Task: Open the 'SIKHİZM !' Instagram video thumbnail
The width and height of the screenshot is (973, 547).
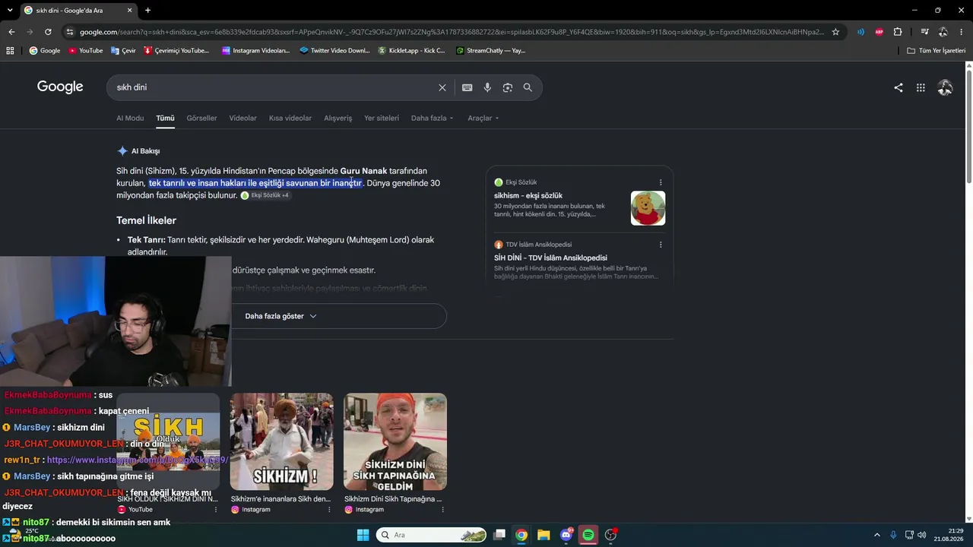Action: click(x=281, y=441)
